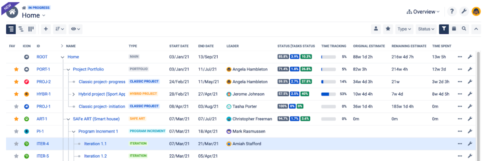Open the Type filter dropdown
Screen dimensions: 485x161
click(x=404, y=29)
